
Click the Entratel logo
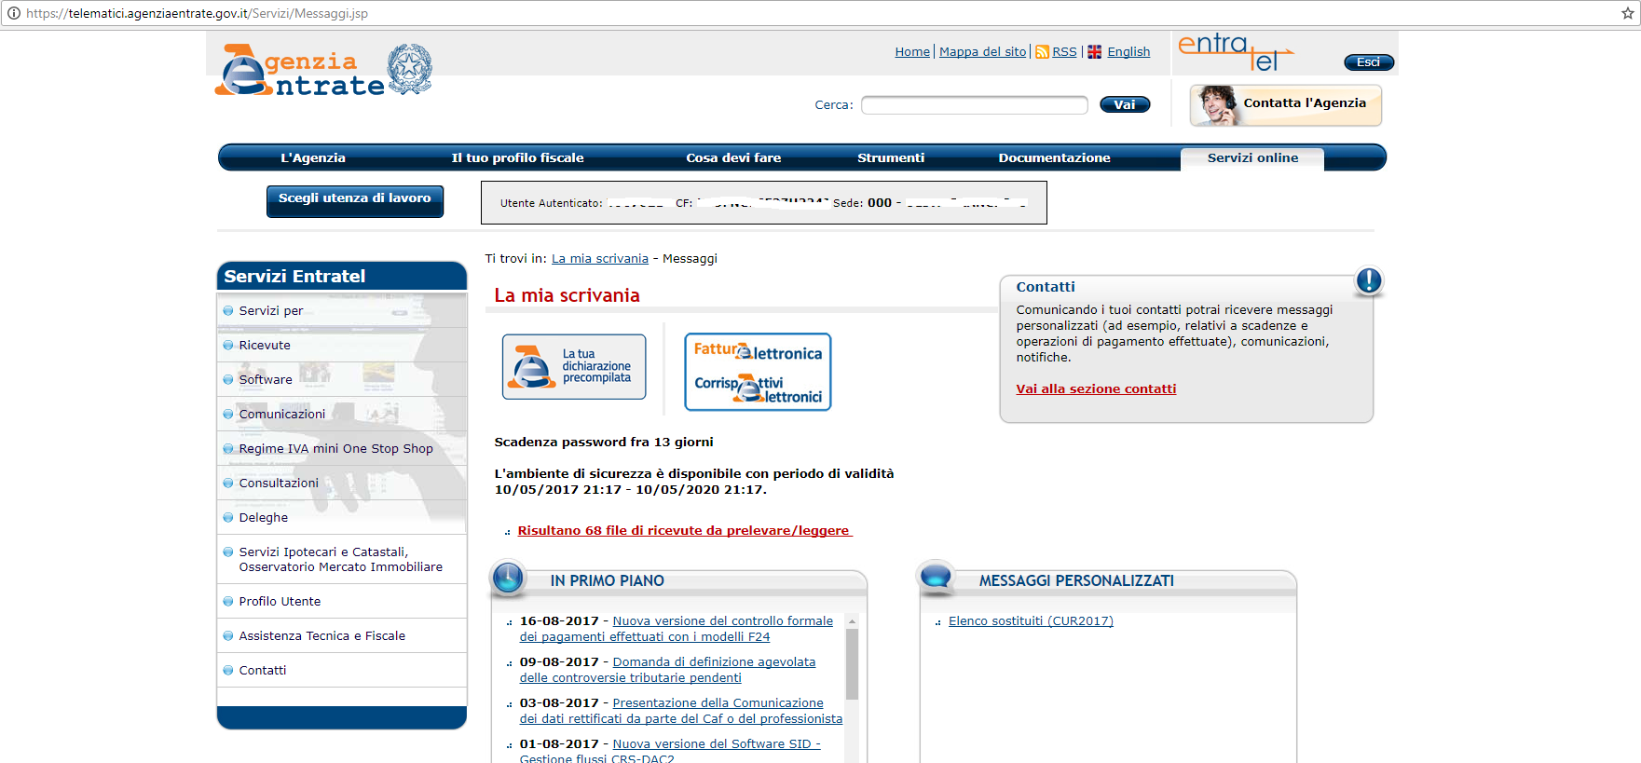(x=1235, y=53)
